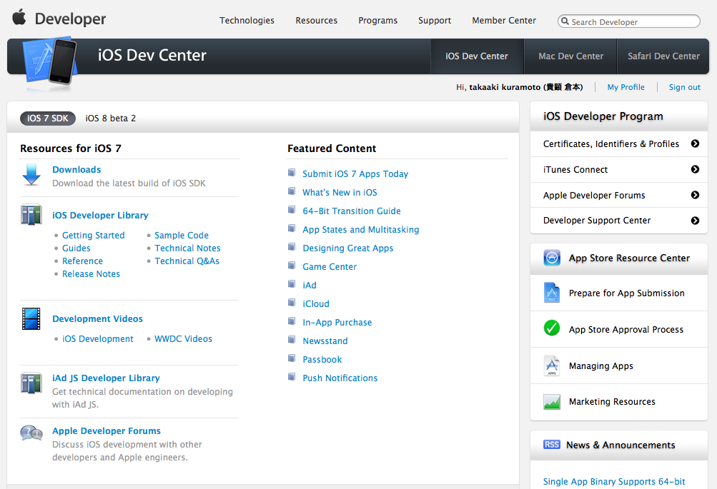Click the iOS Dev Center blueprint iPhone icon
Screen dimensions: 717x489
pyautogui.click(x=50, y=61)
